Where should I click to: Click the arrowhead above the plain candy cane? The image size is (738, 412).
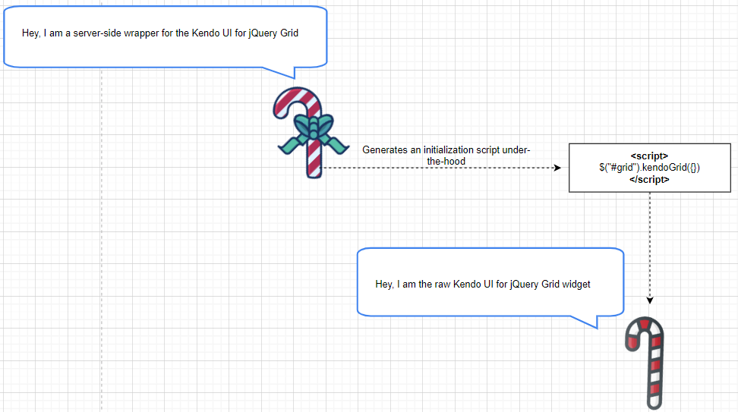[x=650, y=300]
